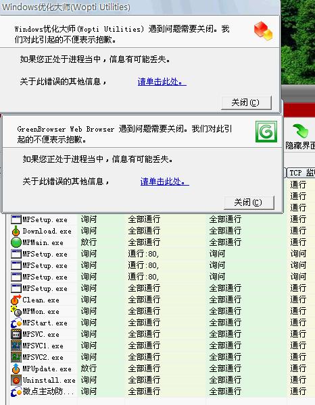Click the Uninstall.exe red X icon
The height and width of the screenshot is (405, 315).
[x=16, y=380]
